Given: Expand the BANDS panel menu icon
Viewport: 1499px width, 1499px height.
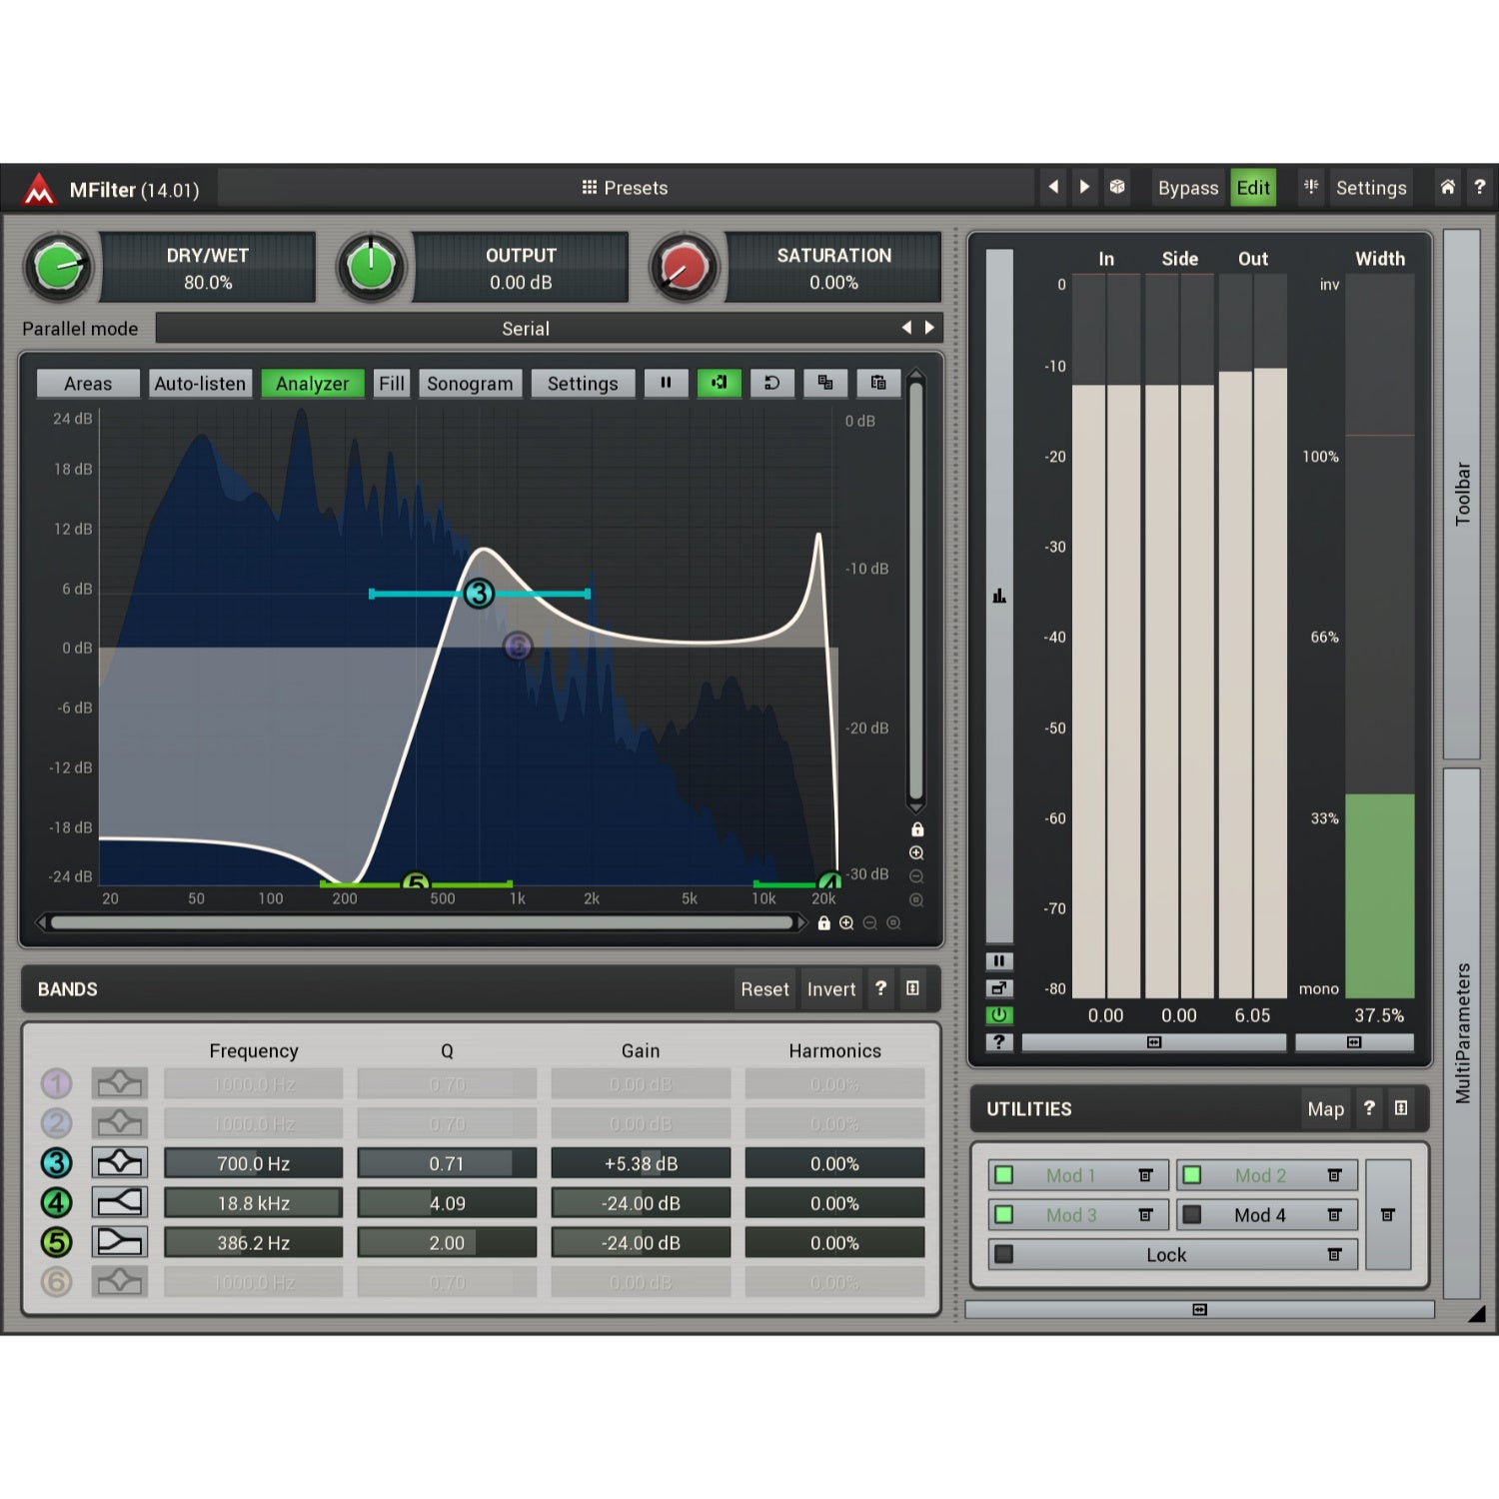Looking at the screenshot, I should (x=912, y=988).
